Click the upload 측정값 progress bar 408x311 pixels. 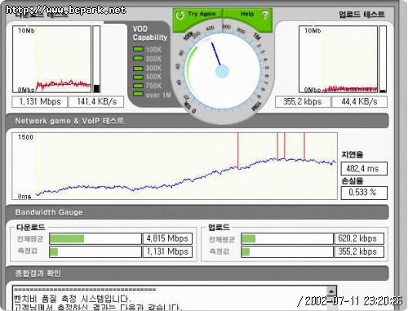287,251
